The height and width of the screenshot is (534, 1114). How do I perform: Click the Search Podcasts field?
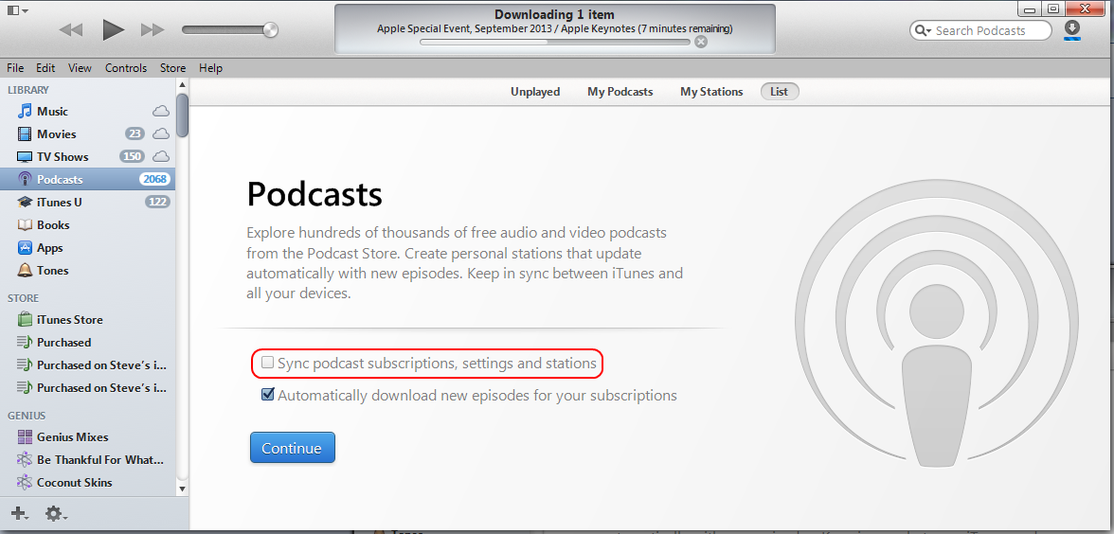pyautogui.click(x=980, y=30)
